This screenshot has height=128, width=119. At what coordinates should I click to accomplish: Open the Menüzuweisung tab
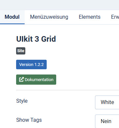pos(49,17)
